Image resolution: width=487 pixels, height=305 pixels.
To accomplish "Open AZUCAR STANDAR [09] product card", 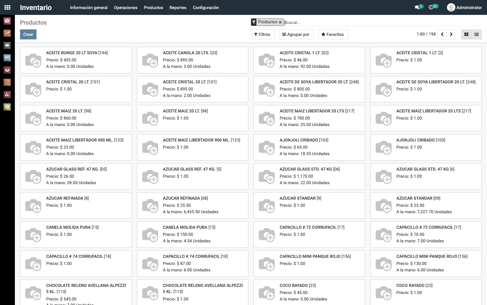I will click(x=426, y=205).
